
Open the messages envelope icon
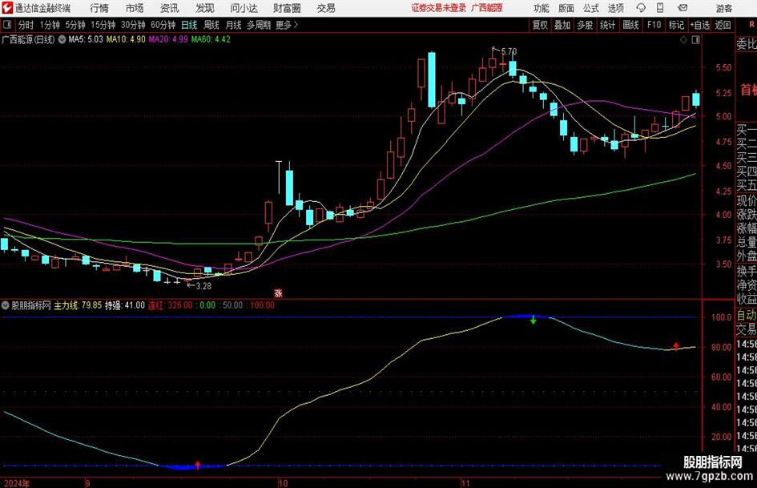coord(683,8)
